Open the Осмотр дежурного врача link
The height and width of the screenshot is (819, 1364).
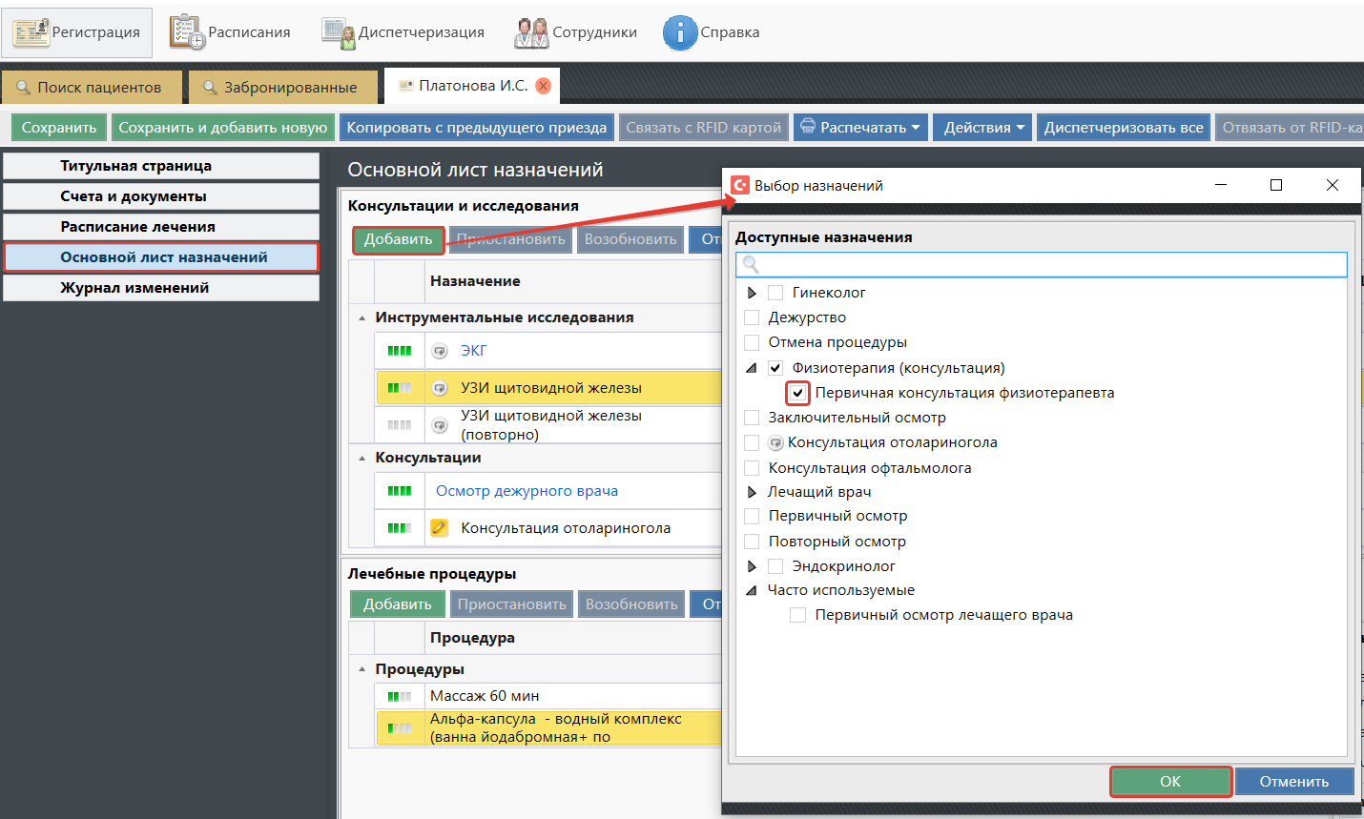(x=527, y=491)
